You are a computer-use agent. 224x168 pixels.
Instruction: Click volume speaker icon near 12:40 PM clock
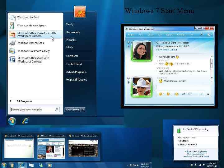click(204, 165)
